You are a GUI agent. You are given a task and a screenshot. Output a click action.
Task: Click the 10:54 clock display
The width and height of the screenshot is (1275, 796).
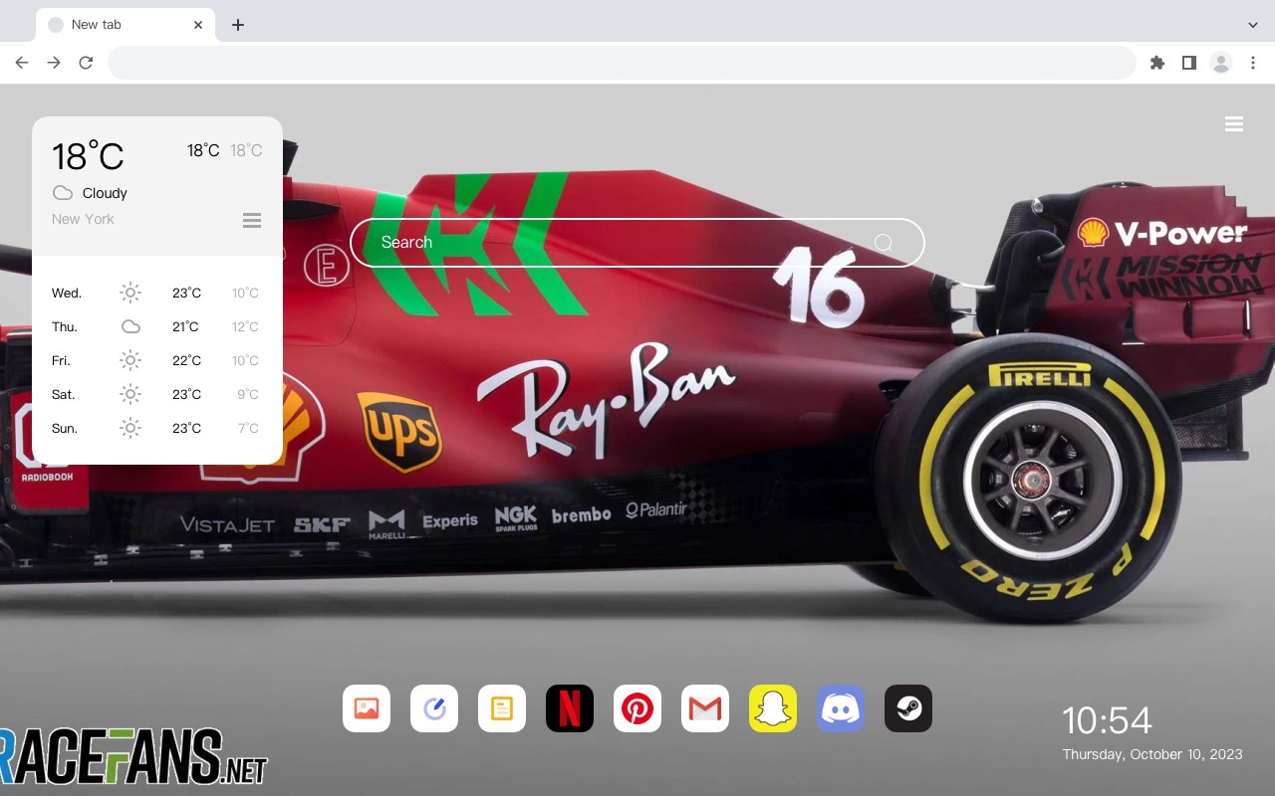click(x=1107, y=720)
